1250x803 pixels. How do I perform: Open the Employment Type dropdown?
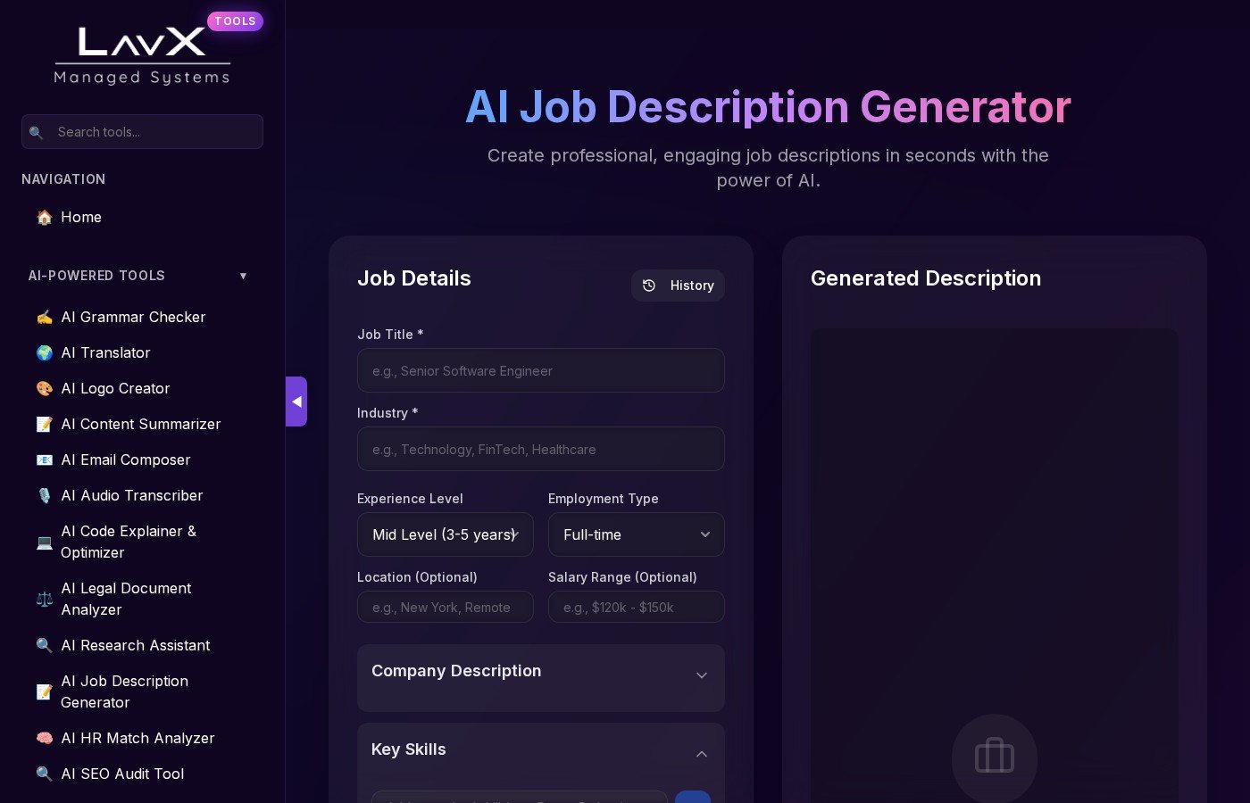click(636, 534)
